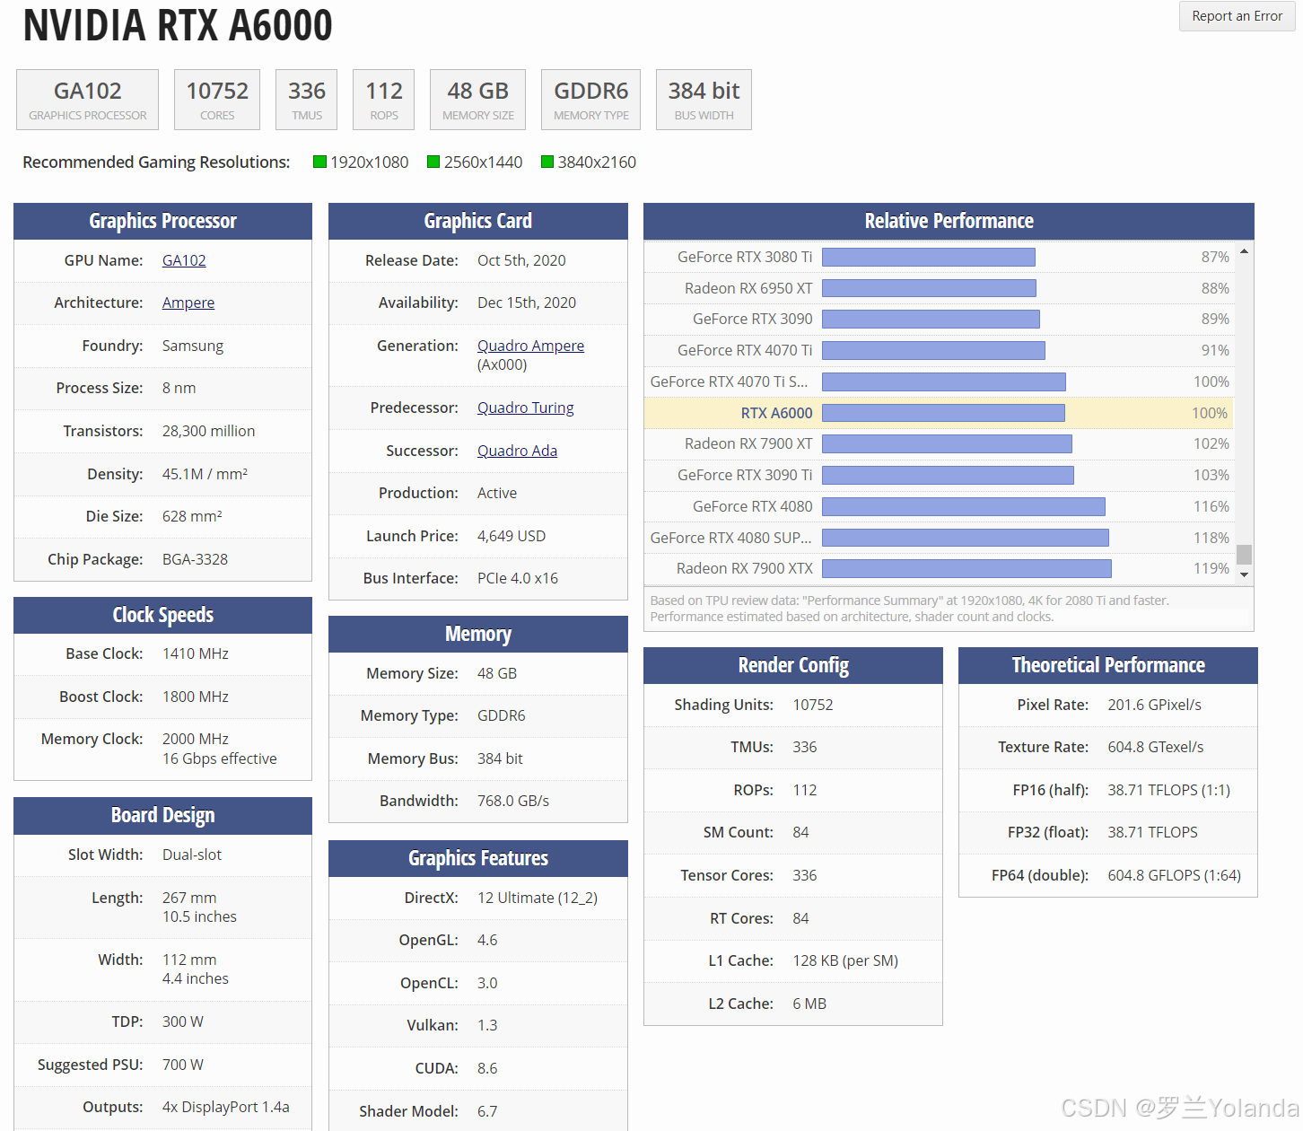This screenshot has width=1303, height=1131.
Task: Select the GeForce RTX 4080 SUP... row
Action: click(x=939, y=538)
